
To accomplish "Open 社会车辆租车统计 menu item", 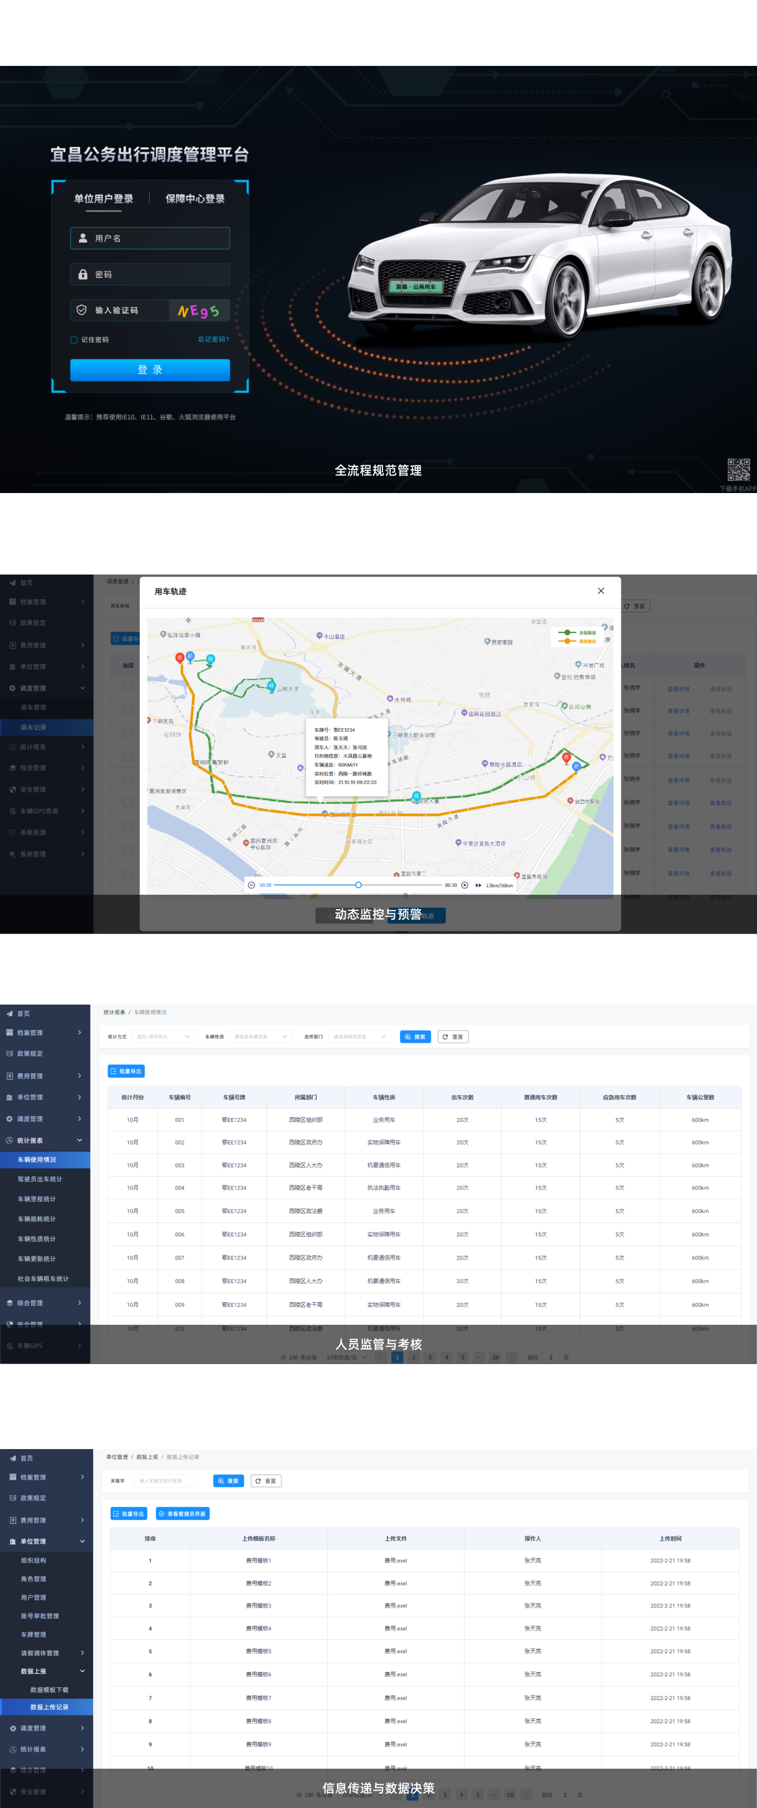I will click(x=43, y=1279).
